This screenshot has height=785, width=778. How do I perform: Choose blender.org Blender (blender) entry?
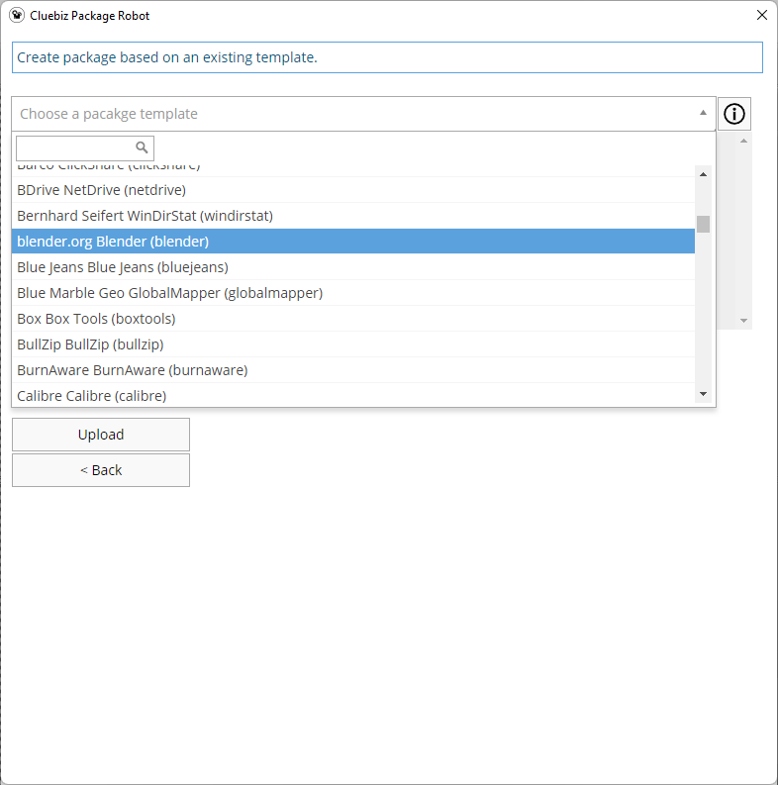coord(113,242)
